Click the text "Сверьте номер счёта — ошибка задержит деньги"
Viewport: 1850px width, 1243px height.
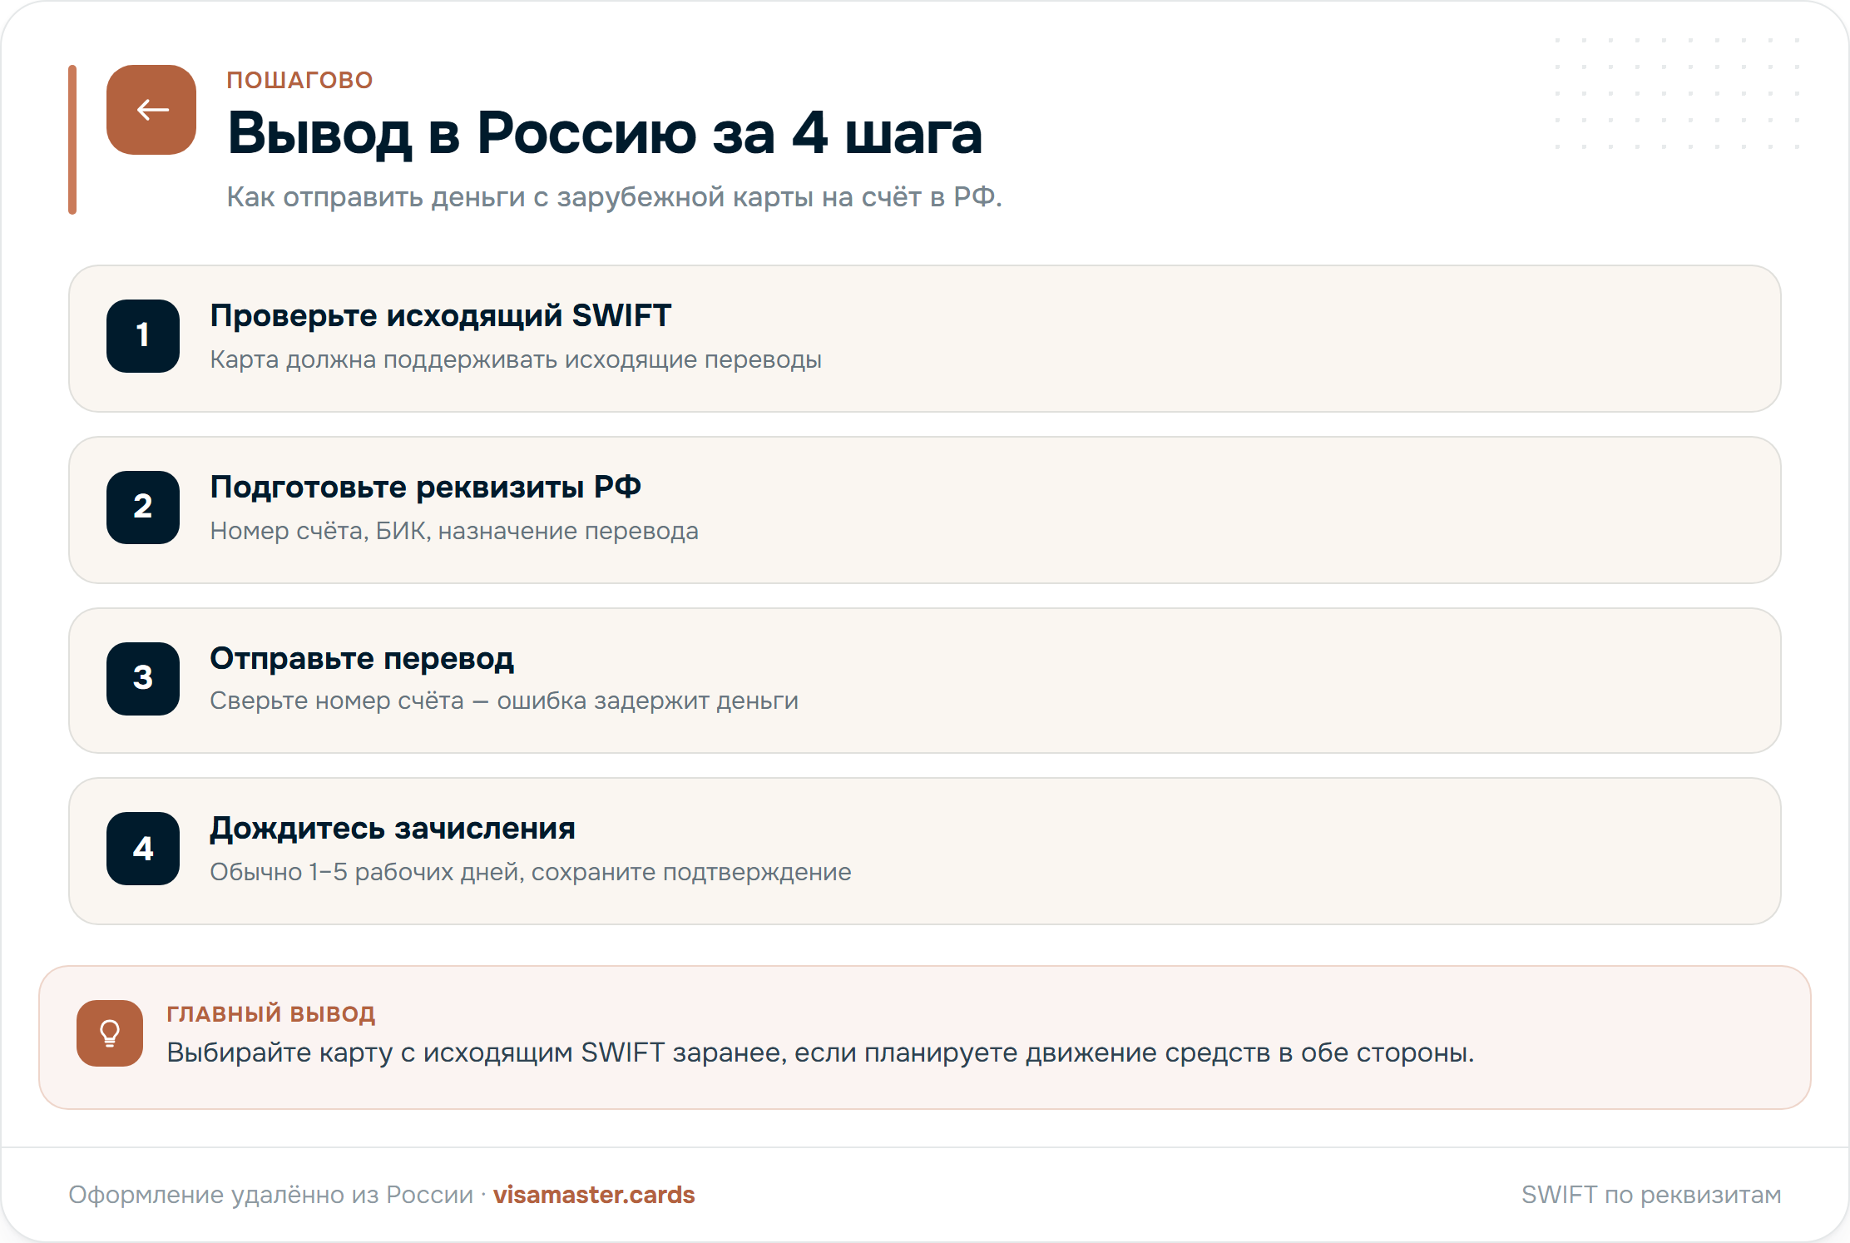coord(504,701)
